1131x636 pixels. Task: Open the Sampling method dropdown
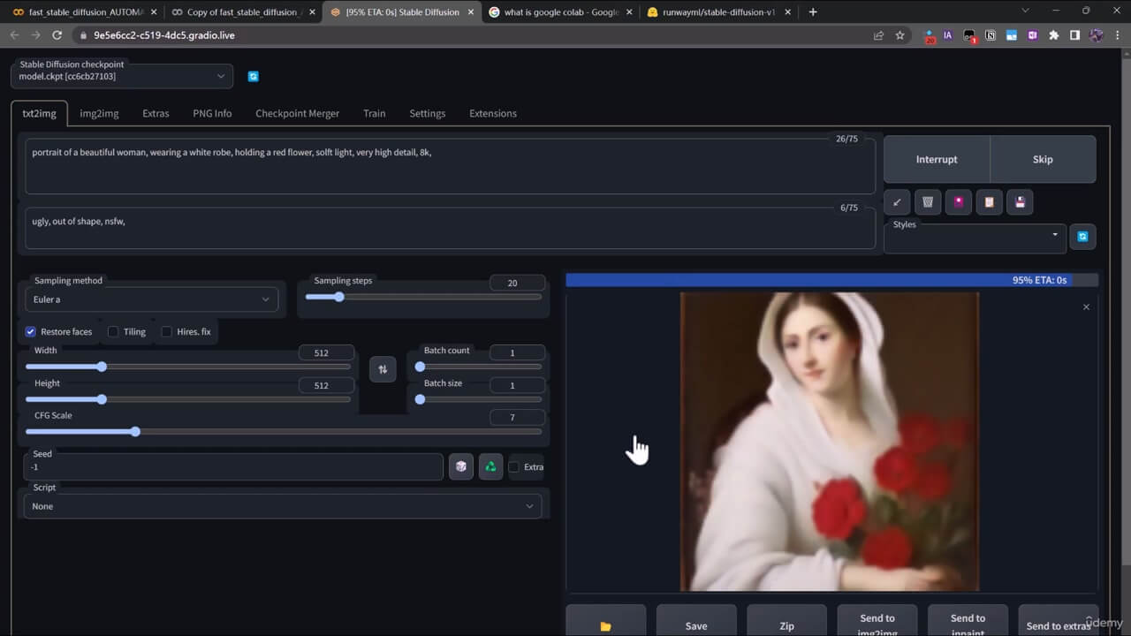pos(151,299)
